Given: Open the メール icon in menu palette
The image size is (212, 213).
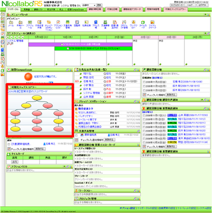Looking at the screenshot, I should [x=11, y=22].
